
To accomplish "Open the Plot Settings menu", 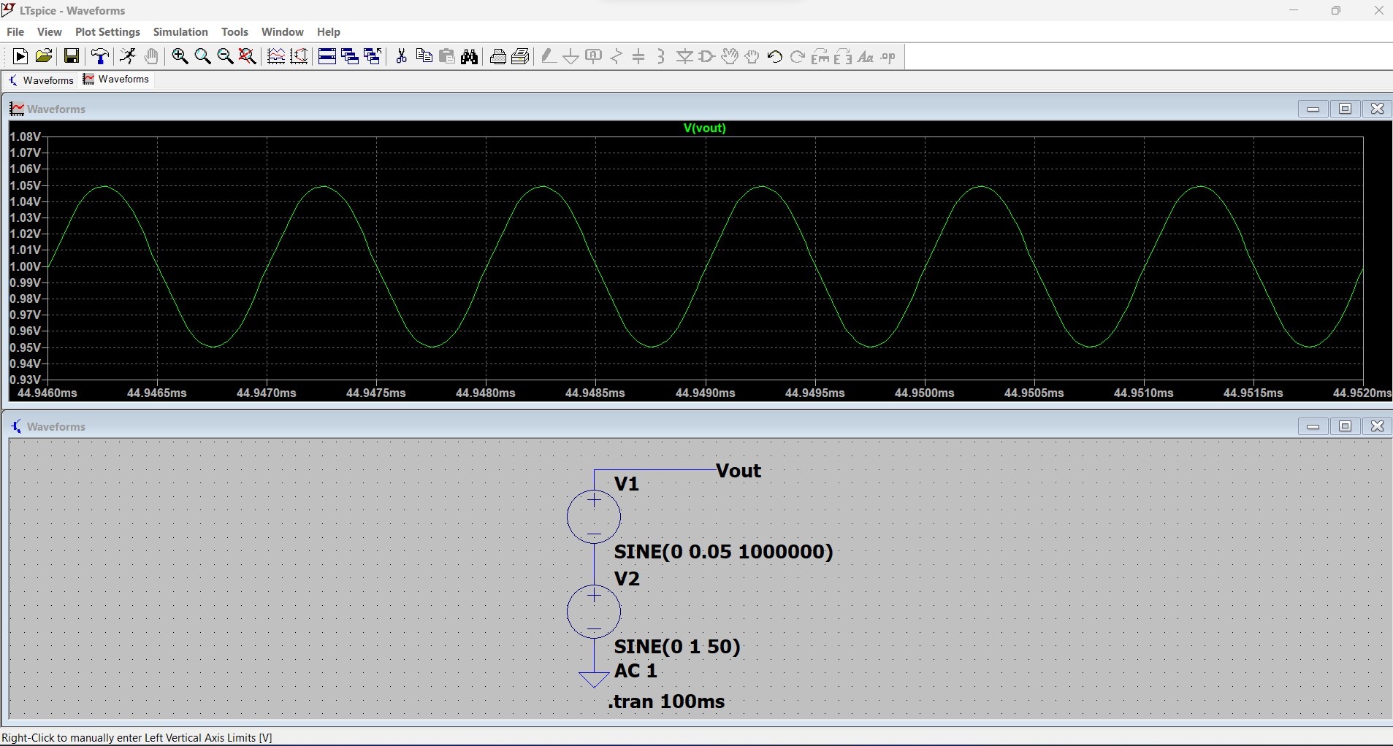I will 107,32.
